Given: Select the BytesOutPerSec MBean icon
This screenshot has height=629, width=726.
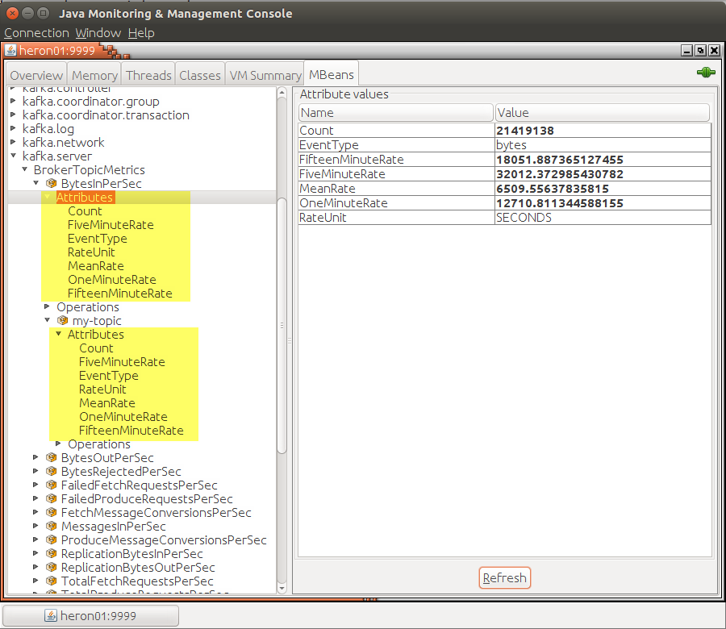Looking at the screenshot, I should click(x=51, y=457).
